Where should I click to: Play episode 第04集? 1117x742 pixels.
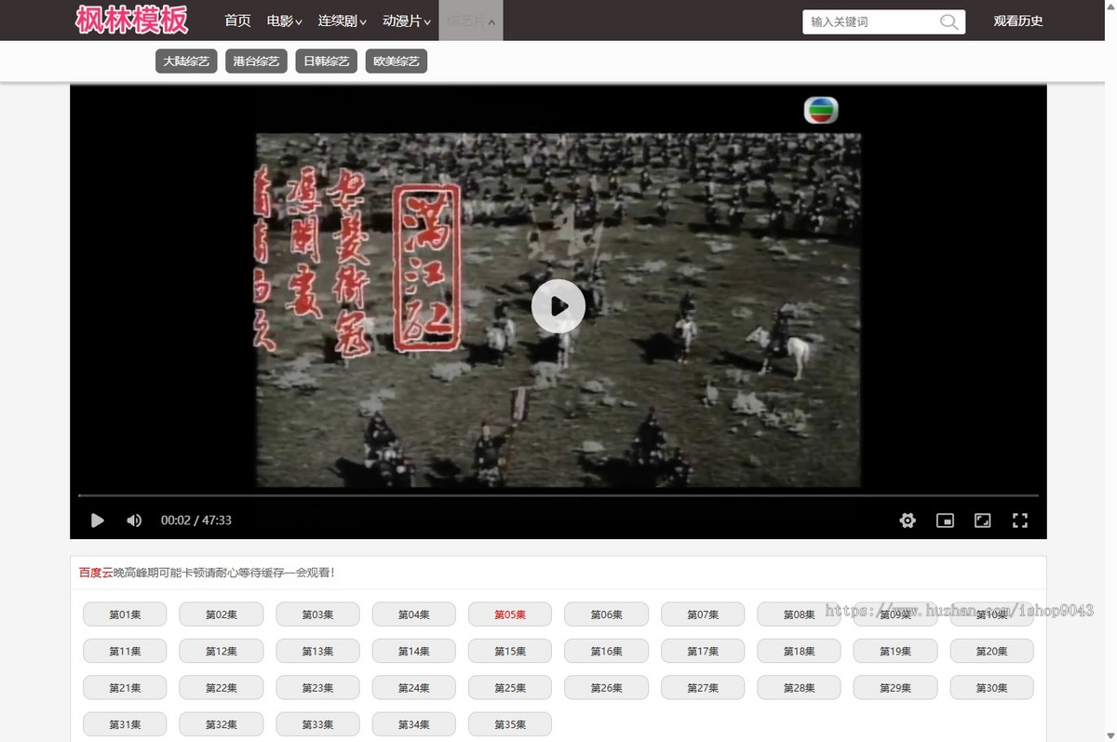click(x=414, y=614)
